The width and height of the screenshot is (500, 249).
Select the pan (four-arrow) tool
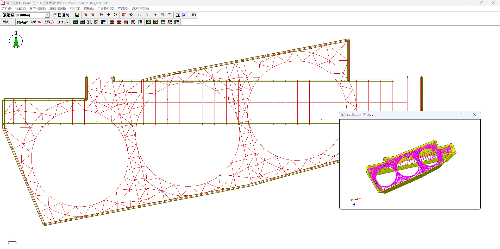coord(108,15)
